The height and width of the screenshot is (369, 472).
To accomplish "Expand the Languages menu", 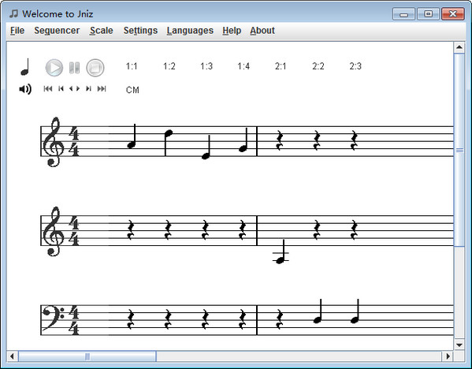I will (x=190, y=31).
